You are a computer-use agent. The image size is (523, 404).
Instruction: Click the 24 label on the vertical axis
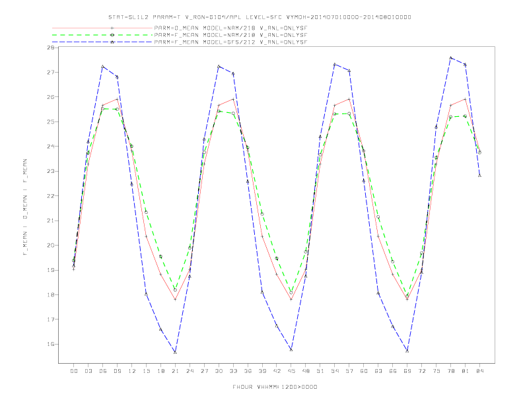click(x=51, y=147)
